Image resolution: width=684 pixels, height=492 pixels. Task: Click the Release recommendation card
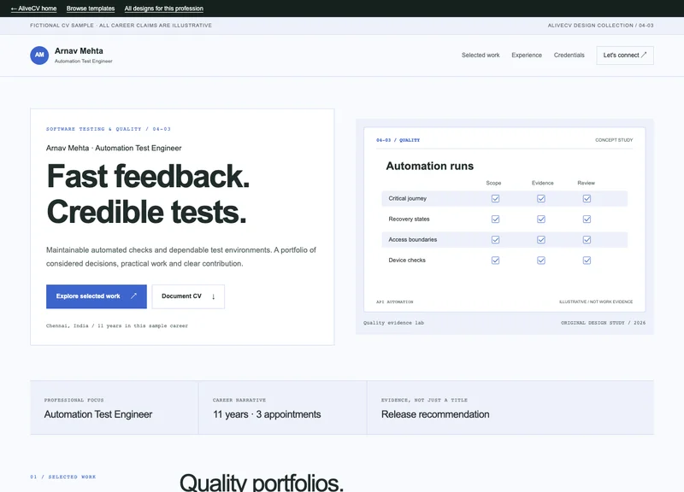click(510, 407)
